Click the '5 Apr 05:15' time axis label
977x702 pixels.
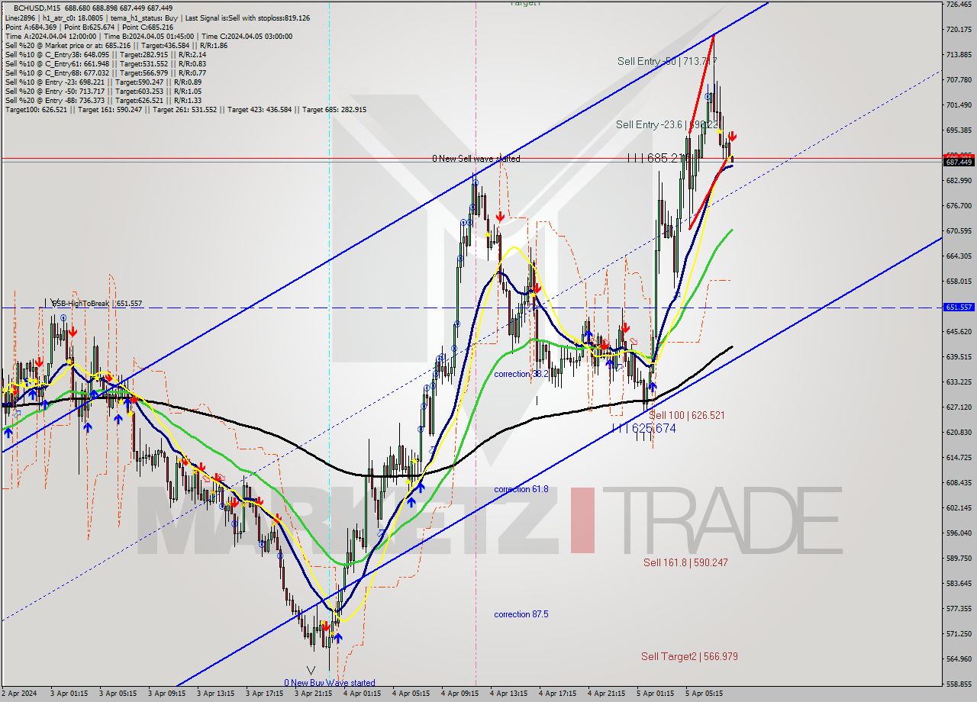point(704,694)
